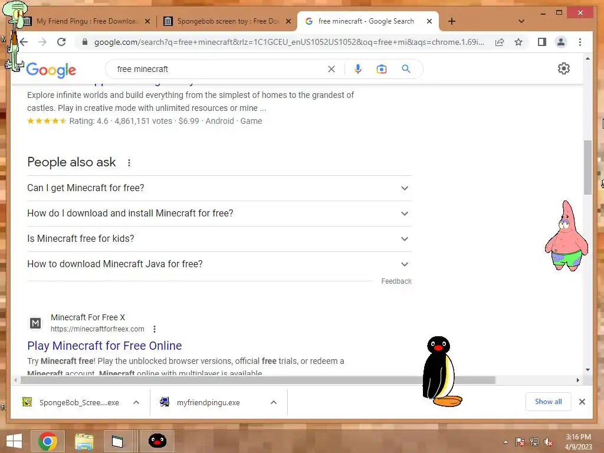Open the Action Center flag icon
The height and width of the screenshot is (453, 604).
click(520, 442)
